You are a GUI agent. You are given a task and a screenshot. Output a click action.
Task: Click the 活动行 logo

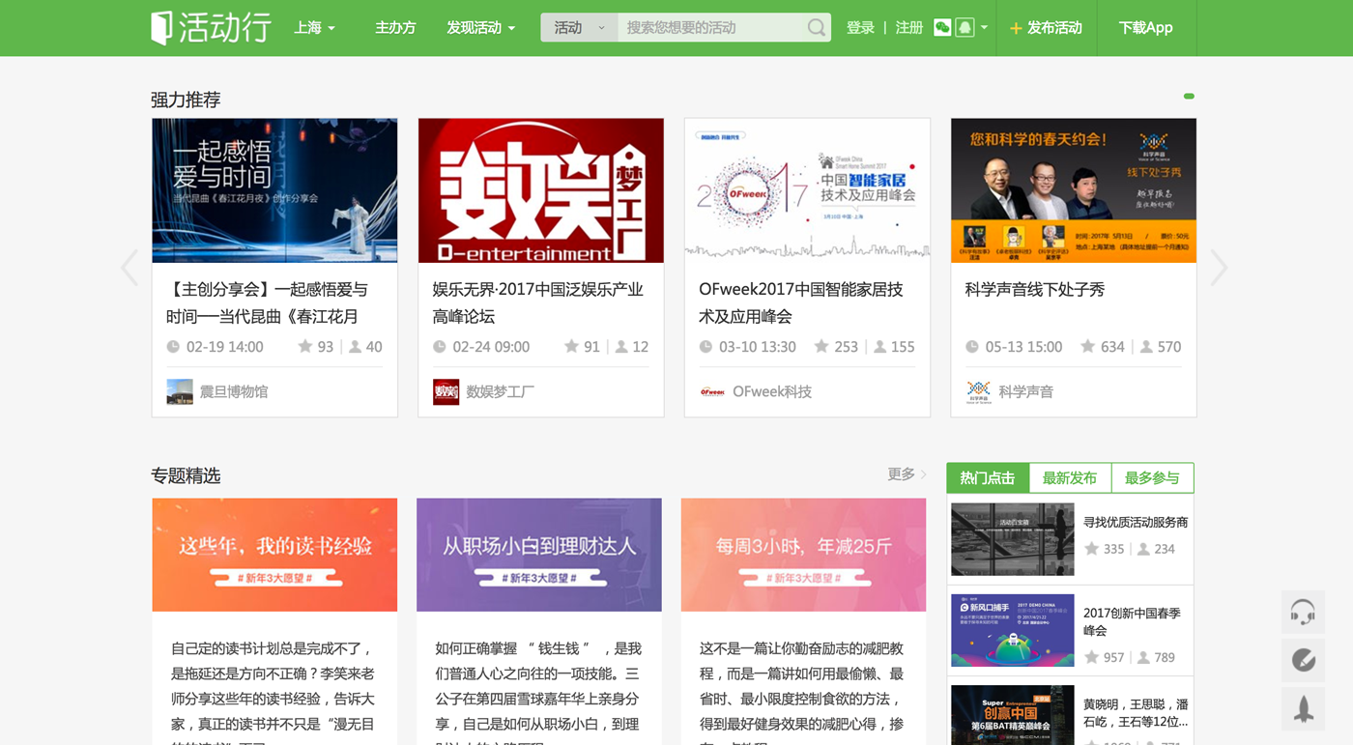(x=211, y=27)
